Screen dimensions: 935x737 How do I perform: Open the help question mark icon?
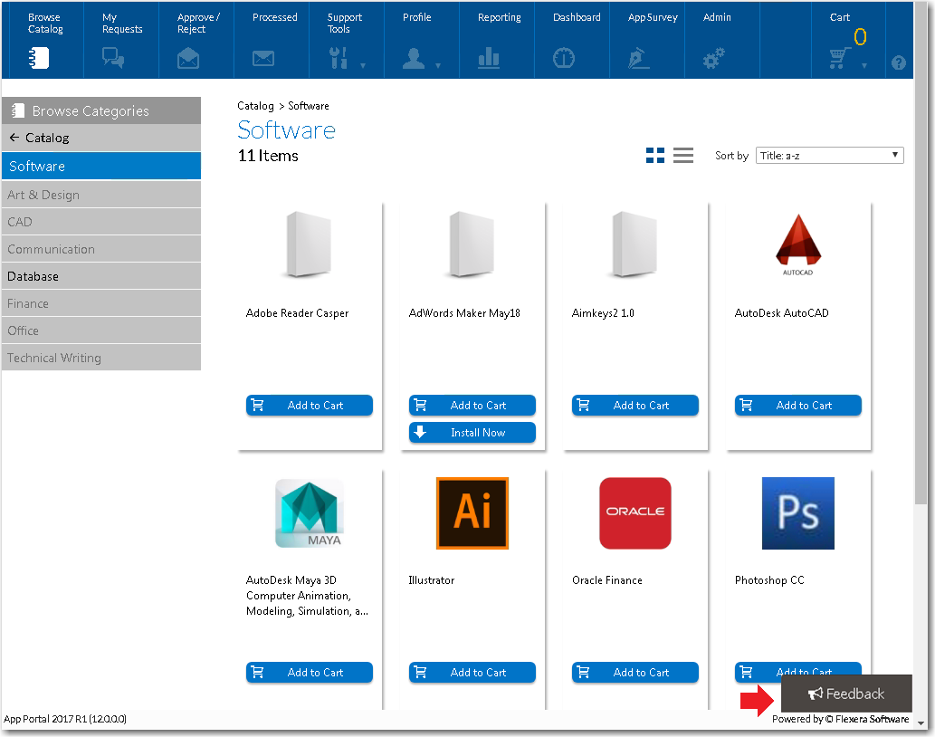pos(898,62)
